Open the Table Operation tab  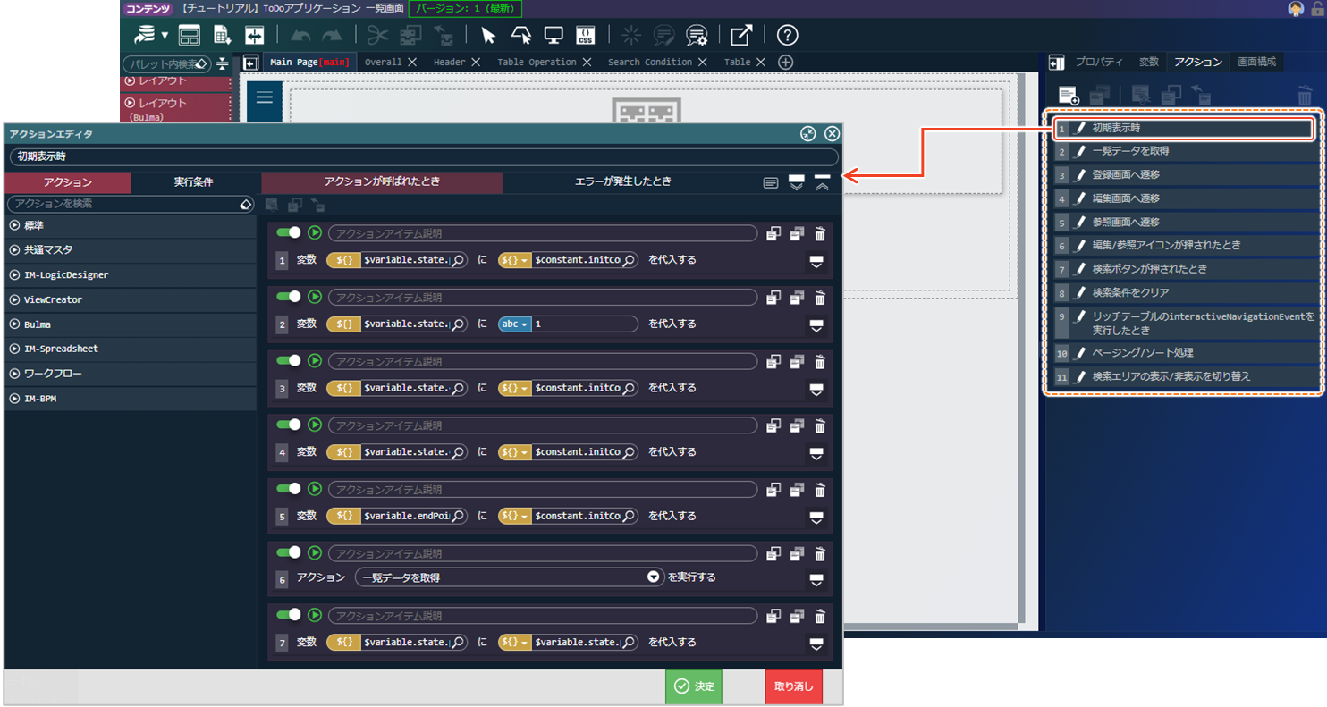[x=537, y=63]
